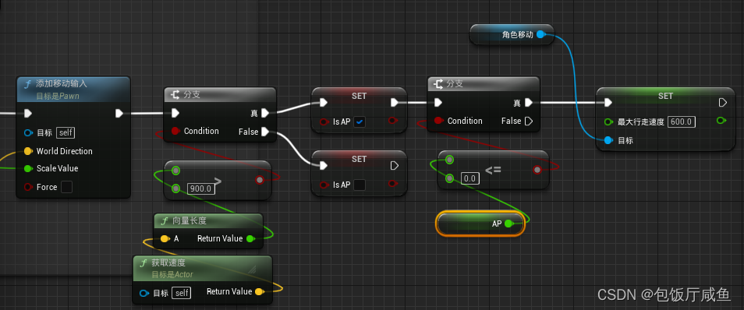Click the Condition pin of first 分支

point(175,131)
